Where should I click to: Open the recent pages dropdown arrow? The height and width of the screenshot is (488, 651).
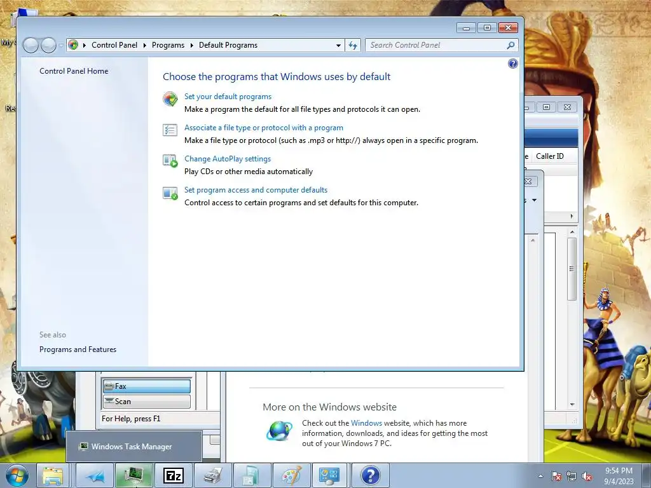coord(61,45)
